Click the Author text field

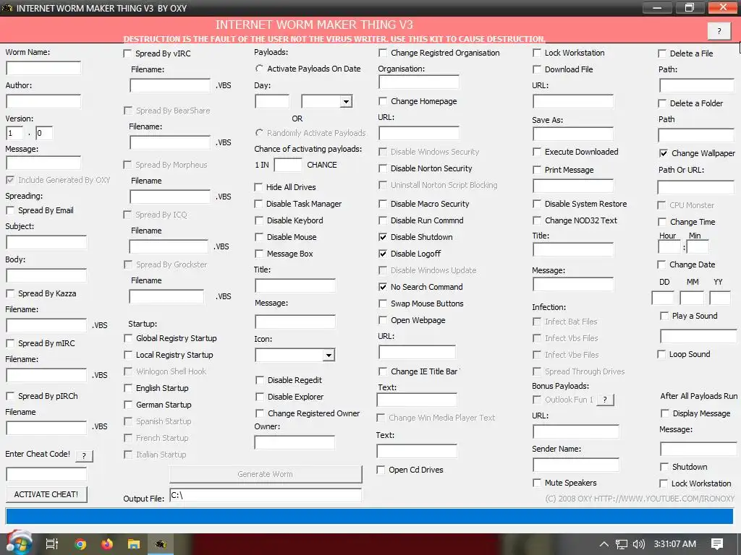(43, 101)
